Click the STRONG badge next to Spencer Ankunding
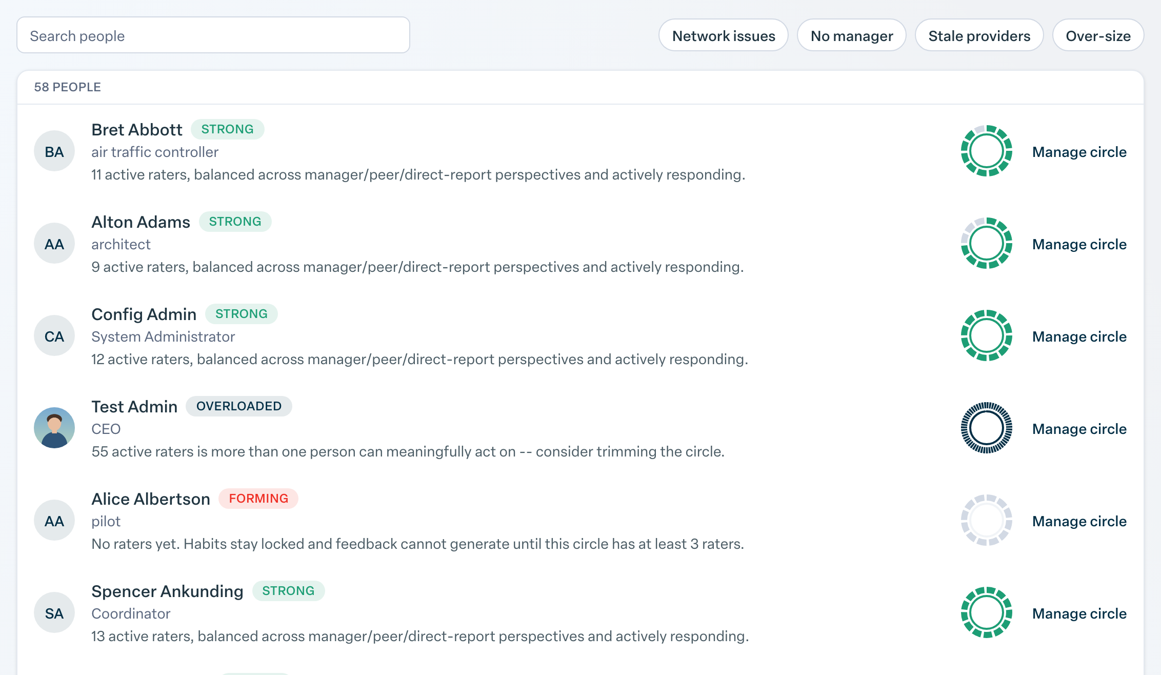Viewport: 1161px width, 675px height. tap(288, 591)
